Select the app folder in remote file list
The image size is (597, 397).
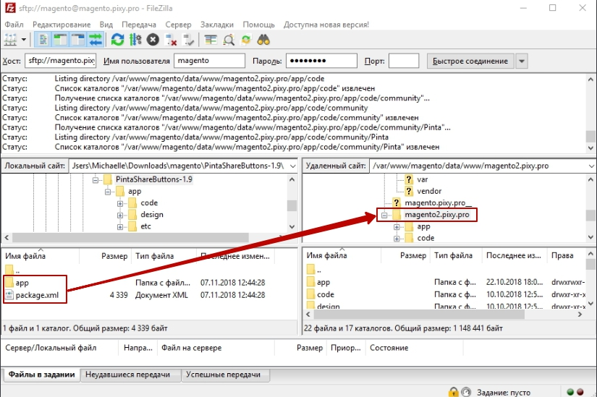(323, 282)
